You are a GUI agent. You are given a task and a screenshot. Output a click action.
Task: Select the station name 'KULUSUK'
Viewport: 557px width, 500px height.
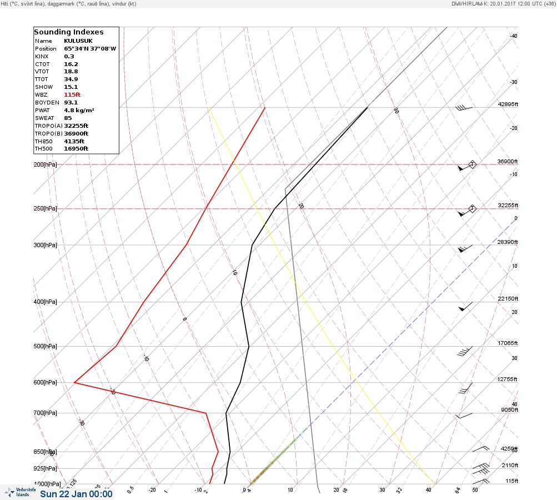click(x=78, y=41)
